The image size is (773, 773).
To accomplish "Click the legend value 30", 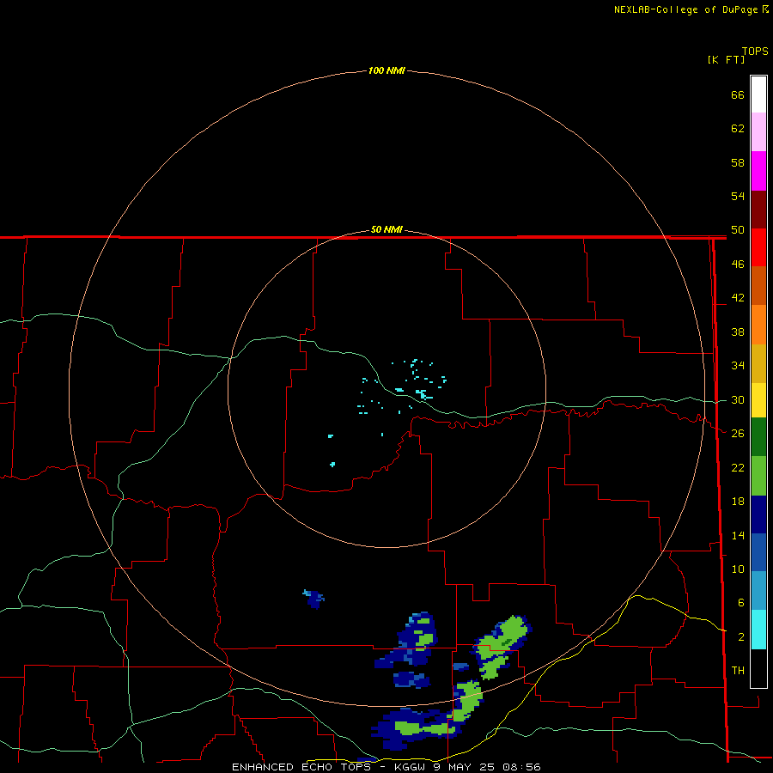I will tap(738, 399).
